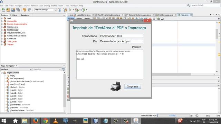The width and height of the screenshot is (221, 124).
Task: Click inside the Parrafo text area
Action: pos(110,64)
